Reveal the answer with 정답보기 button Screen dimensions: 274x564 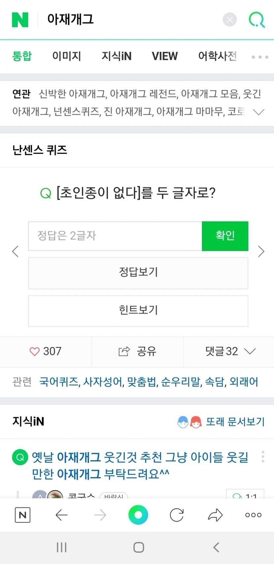[138, 273]
